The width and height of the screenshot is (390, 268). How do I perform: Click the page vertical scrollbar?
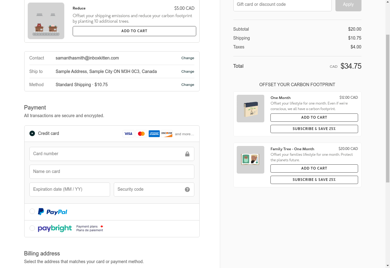click(x=388, y=109)
